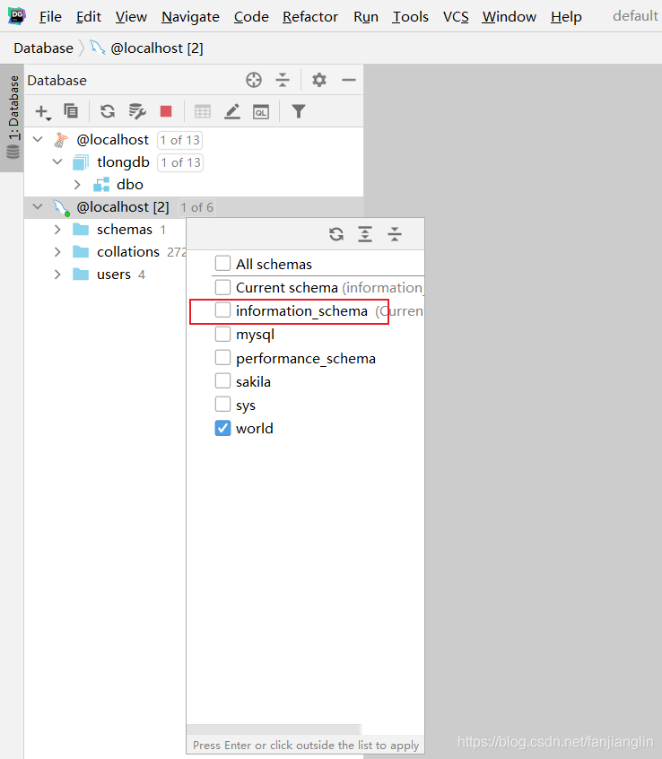Click the Database breadcrumb
The image size is (662, 759).
44,48
